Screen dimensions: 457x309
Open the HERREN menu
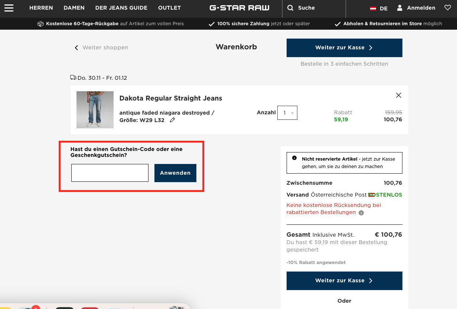coord(41,8)
